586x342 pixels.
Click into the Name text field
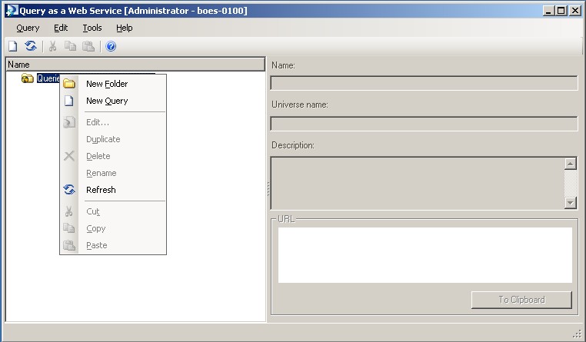(x=424, y=83)
